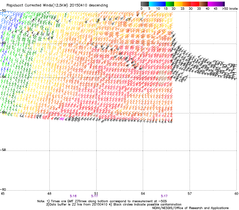This screenshot has width=239, height=210.
Task: Click the gray 0-5 knots legend swatch
Action: coord(145,4)
